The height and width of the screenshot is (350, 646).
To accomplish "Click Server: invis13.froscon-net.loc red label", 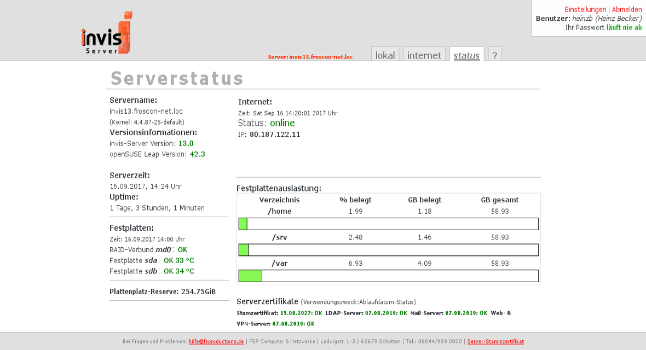I will point(310,57).
